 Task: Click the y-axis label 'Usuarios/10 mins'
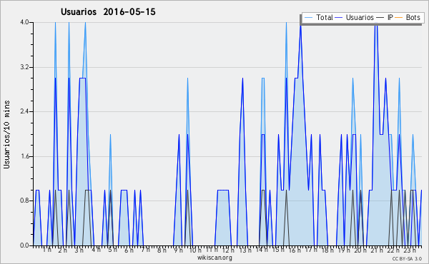click(7, 134)
